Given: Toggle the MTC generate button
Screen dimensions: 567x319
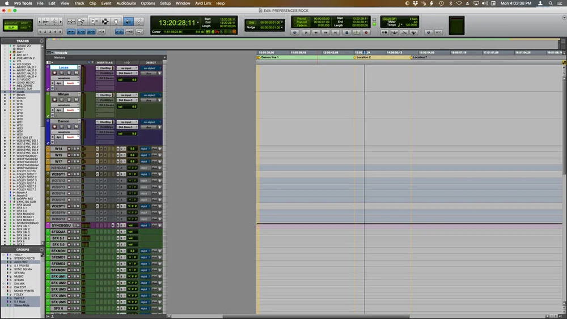Looking at the screenshot, I should tap(439, 32).
